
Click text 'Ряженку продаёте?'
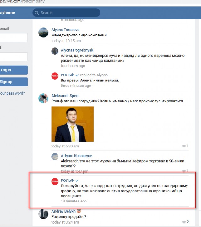[x=69, y=217]
